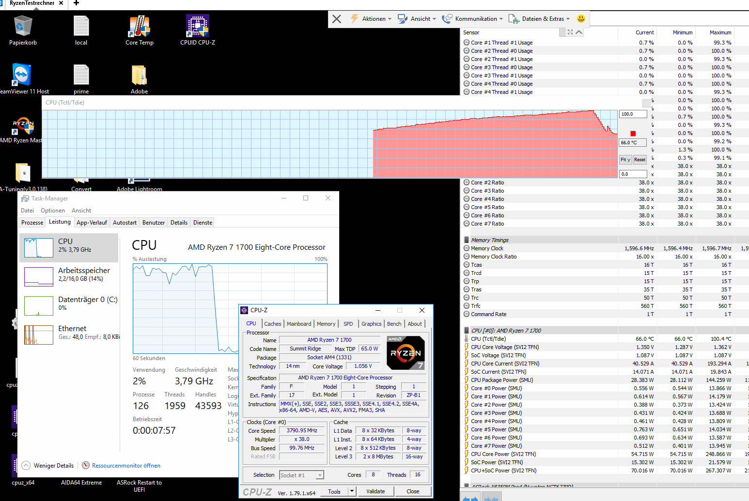
Task: Click Ressourcenmonitor icon in Task-Manager
Action: 86,465
